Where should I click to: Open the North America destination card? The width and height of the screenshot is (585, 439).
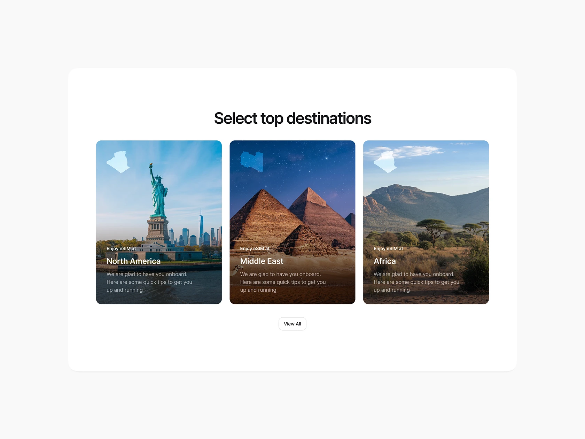tap(159, 222)
